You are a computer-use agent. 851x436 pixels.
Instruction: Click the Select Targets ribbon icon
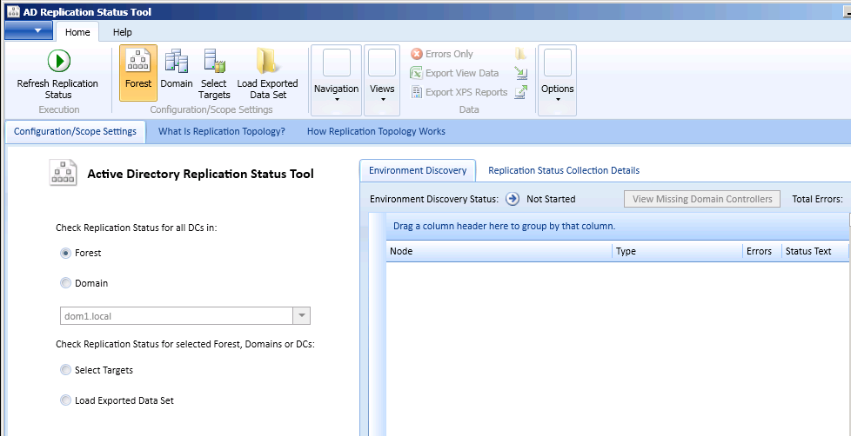click(x=214, y=61)
